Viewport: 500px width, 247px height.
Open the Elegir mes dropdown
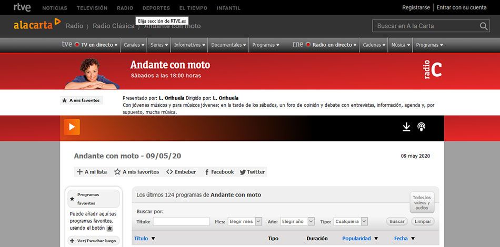245,222
